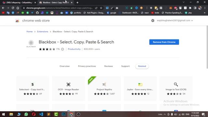
Task: Open the Chrome extensions puzzle menu
Action: coord(190,8)
